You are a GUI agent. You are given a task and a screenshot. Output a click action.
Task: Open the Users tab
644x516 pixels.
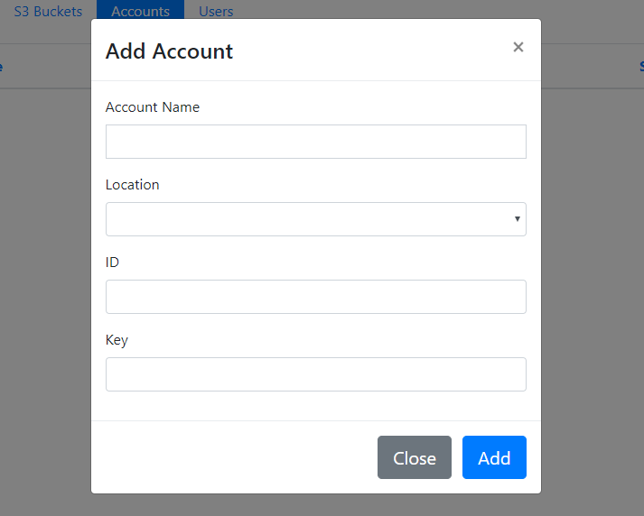click(x=216, y=11)
